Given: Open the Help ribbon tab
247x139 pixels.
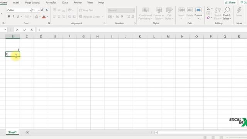Looking at the screenshot, I should coord(101,3).
